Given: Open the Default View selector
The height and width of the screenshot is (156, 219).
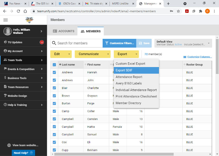Looking at the screenshot, I should [x=183, y=43].
